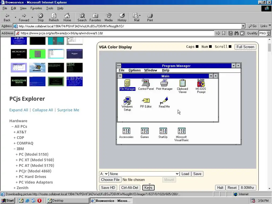This screenshot has height=204, width=272.
Task: Select the EXECUTIVE SUITE thumbnail
Action: (x=19, y=81)
